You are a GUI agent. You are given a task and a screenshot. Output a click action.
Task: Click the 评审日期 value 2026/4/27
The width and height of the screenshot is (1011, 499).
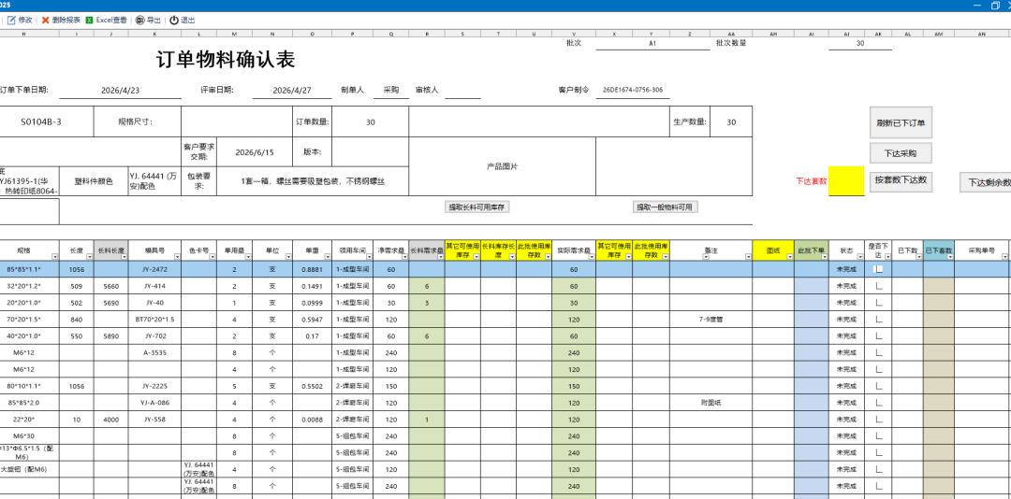tap(293, 90)
